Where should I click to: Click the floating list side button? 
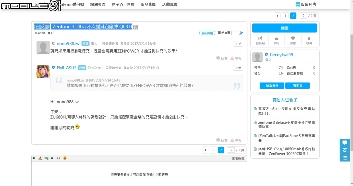(x=345, y=158)
